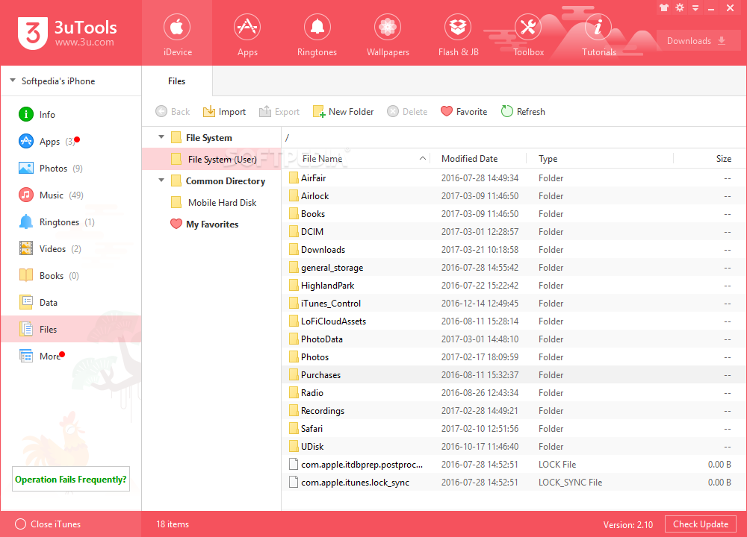Select com.apple.itunes.lock_sync file
The height and width of the screenshot is (537, 747).
coord(514,483)
